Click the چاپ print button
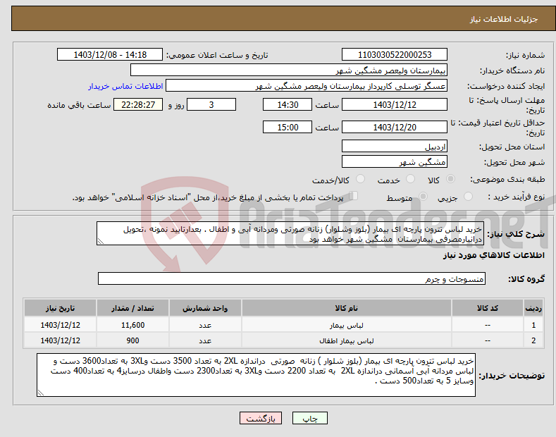The image size is (556, 437). [x=309, y=418]
